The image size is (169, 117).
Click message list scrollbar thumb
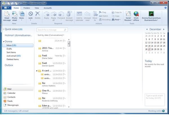point(69,44)
